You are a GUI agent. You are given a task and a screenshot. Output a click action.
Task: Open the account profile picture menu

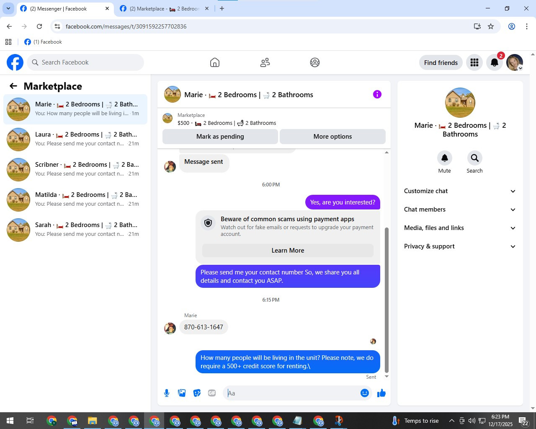click(515, 62)
